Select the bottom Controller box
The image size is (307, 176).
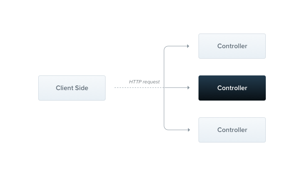(232, 130)
